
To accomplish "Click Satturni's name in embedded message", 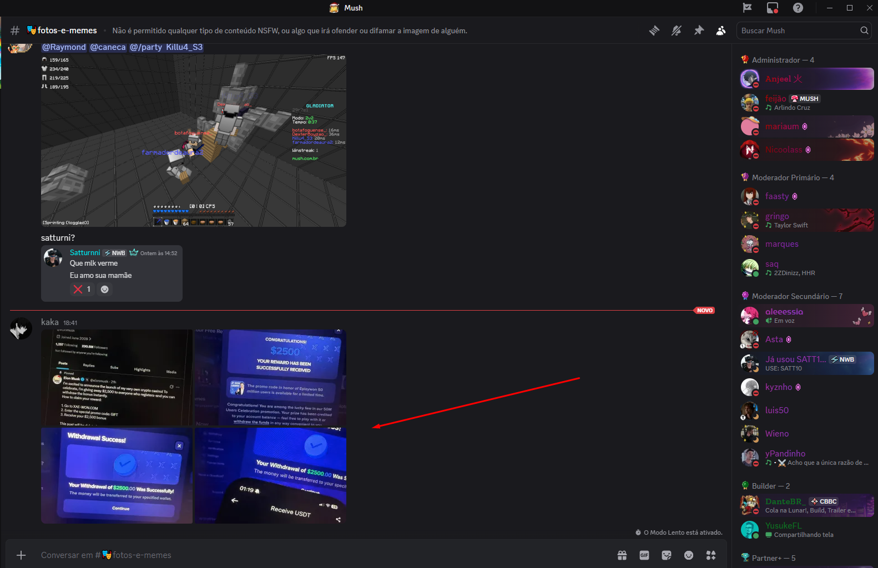I will tap(85, 253).
